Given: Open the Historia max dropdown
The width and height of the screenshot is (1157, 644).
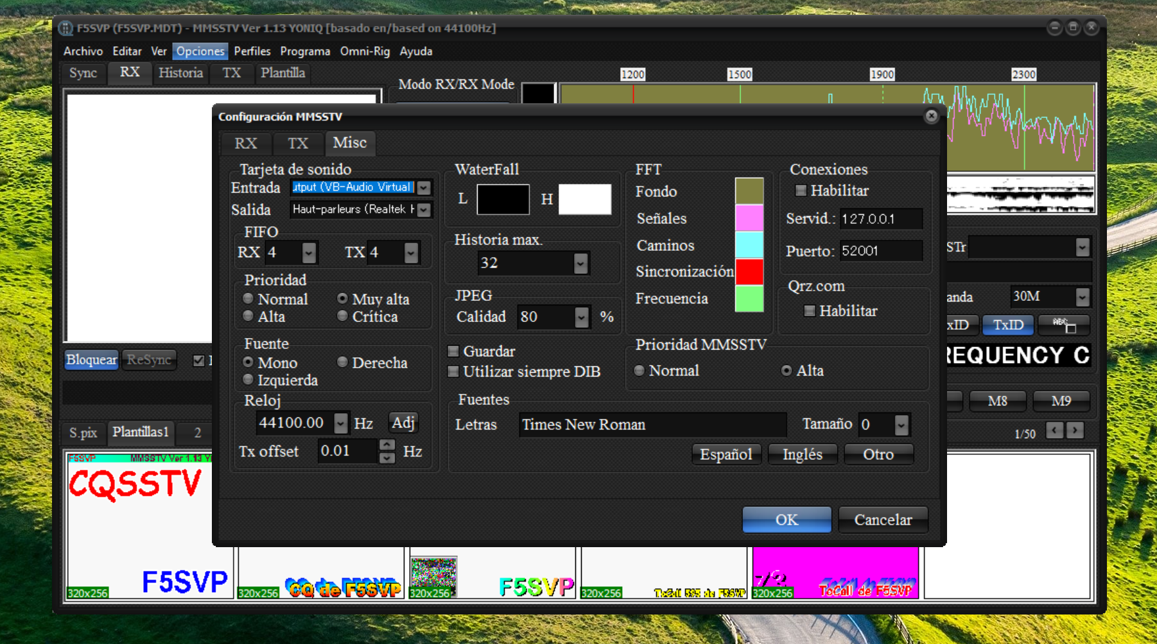Looking at the screenshot, I should [580, 263].
